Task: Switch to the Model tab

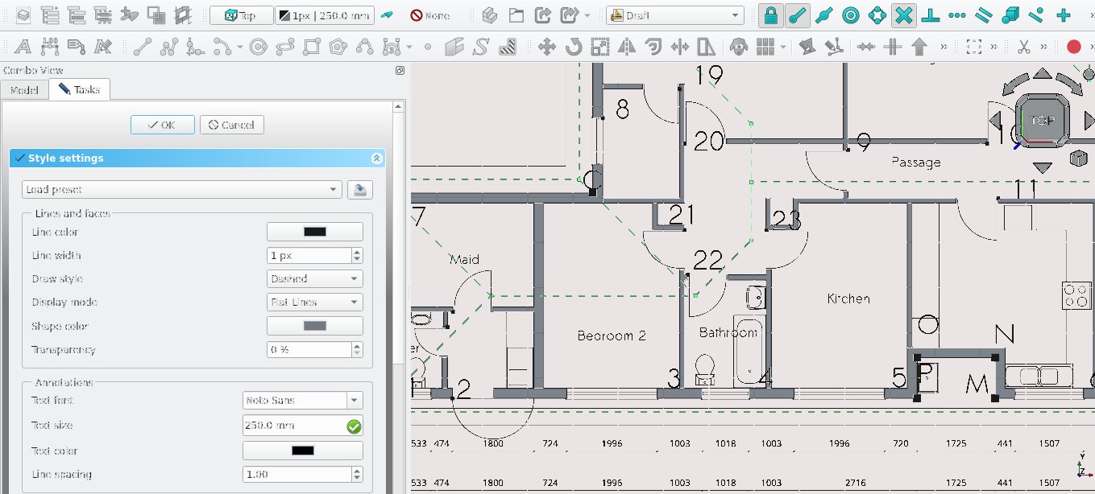Action: tap(24, 89)
